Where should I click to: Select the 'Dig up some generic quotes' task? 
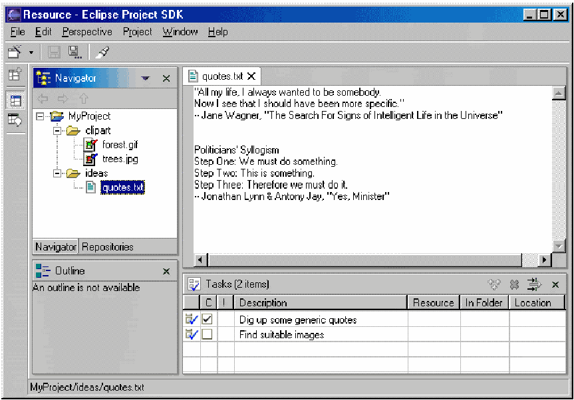[x=298, y=320]
